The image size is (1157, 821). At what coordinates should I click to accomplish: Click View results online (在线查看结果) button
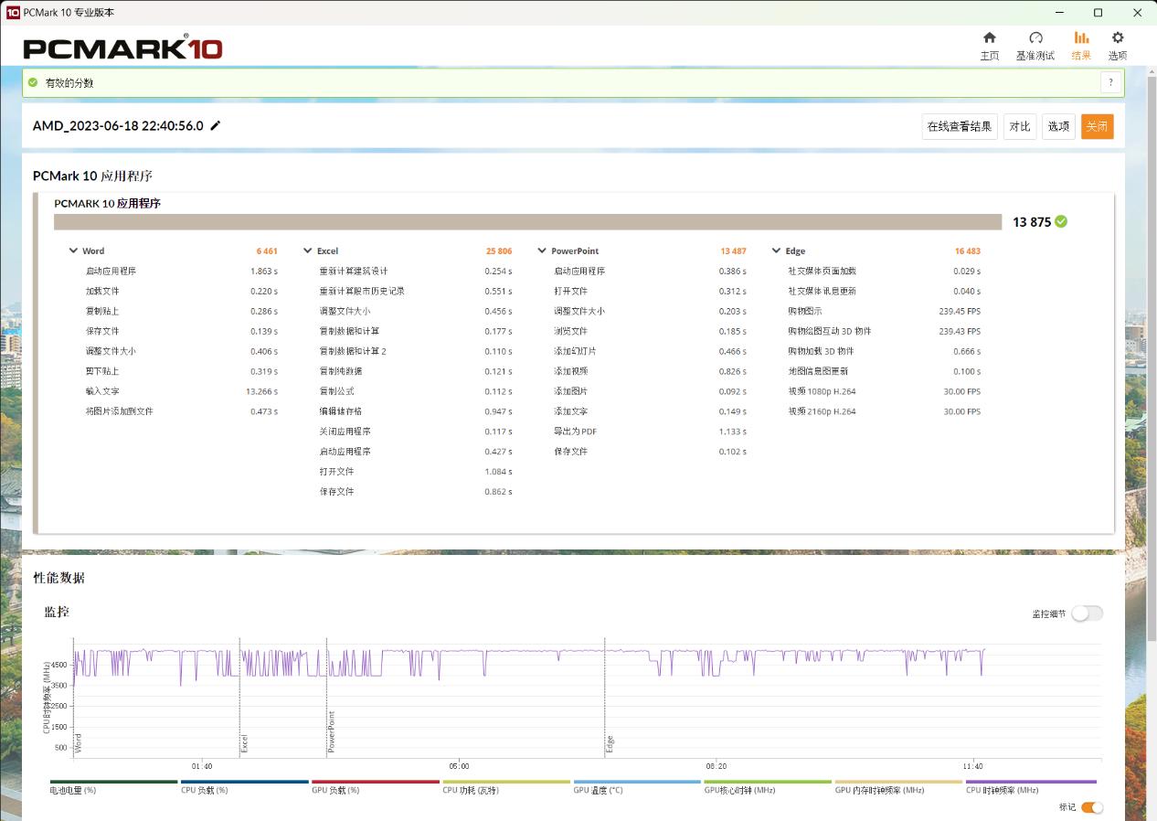point(959,126)
